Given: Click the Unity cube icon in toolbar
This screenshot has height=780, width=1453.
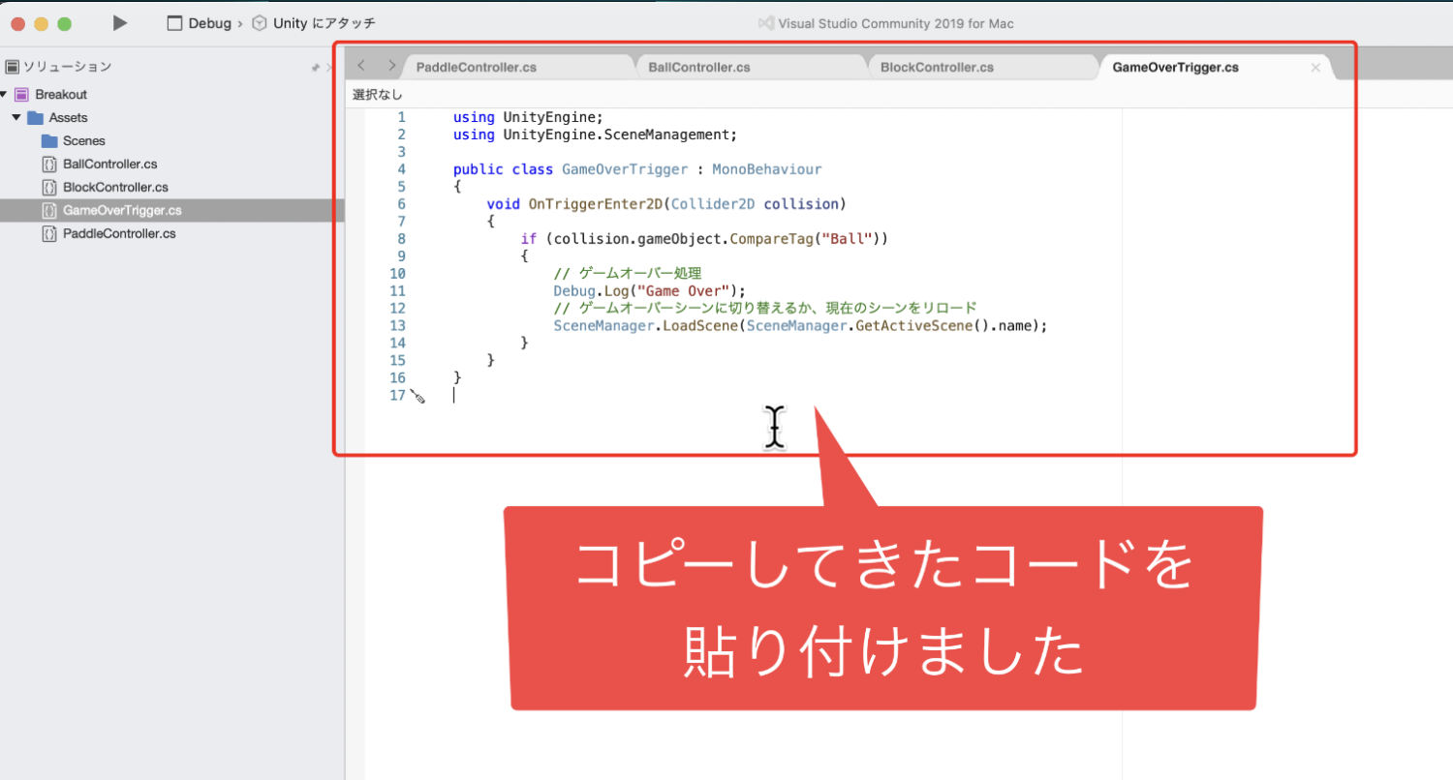Looking at the screenshot, I should (260, 23).
